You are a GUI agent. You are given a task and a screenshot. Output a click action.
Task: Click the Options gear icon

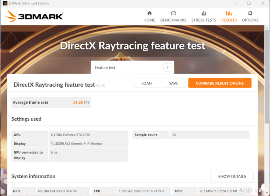(x=250, y=13)
